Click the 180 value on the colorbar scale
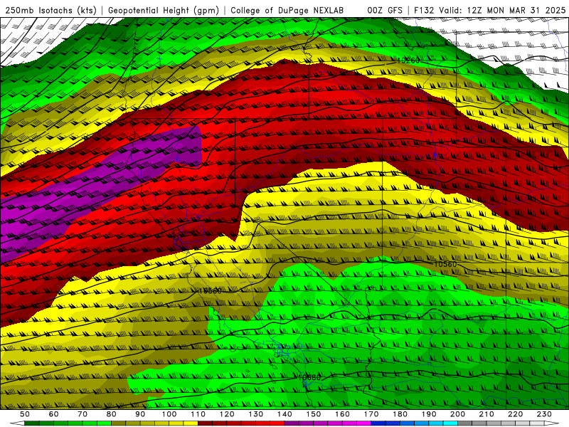Image resolution: width=569 pixels, height=427 pixels. [x=400, y=414]
